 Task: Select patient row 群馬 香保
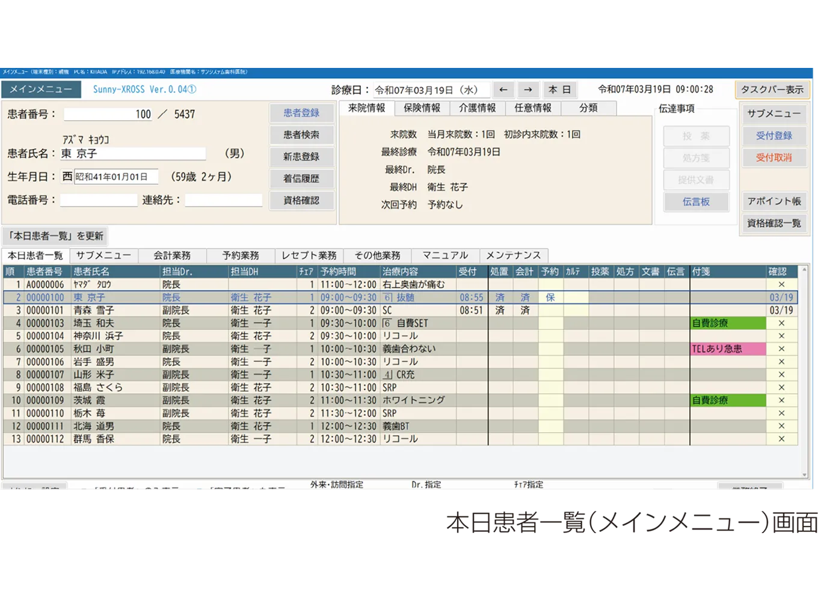(x=400, y=439)
